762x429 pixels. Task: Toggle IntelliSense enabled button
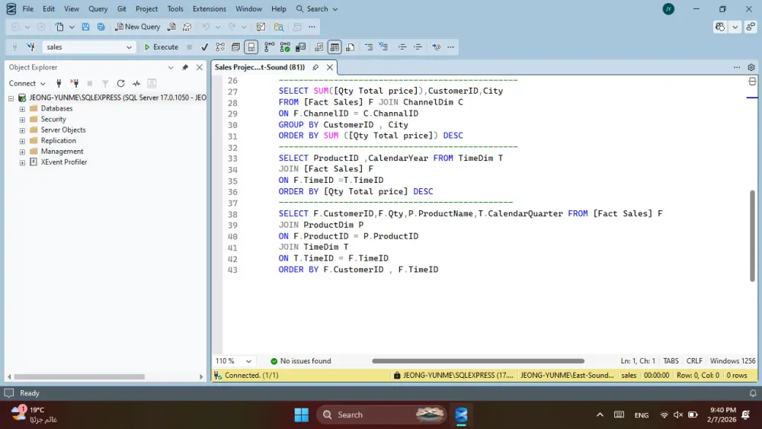(251, 47)
